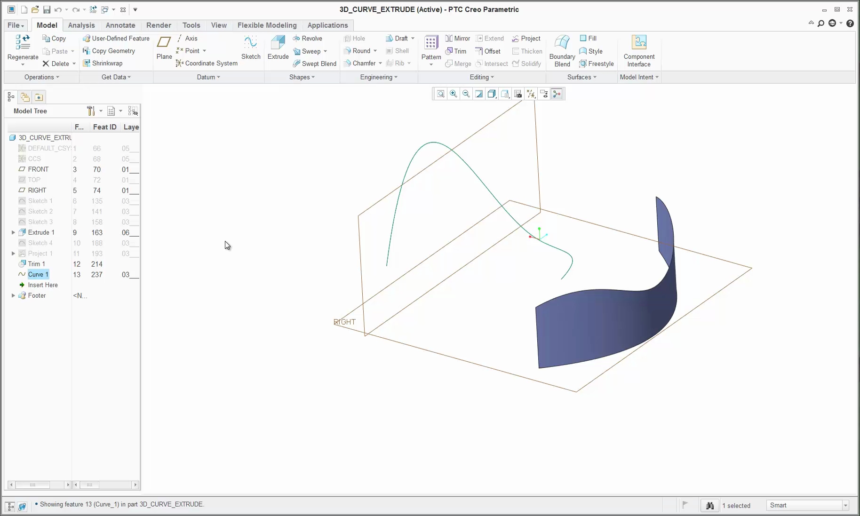
Task: Toggle annotation display visibility
Action: 544,94
